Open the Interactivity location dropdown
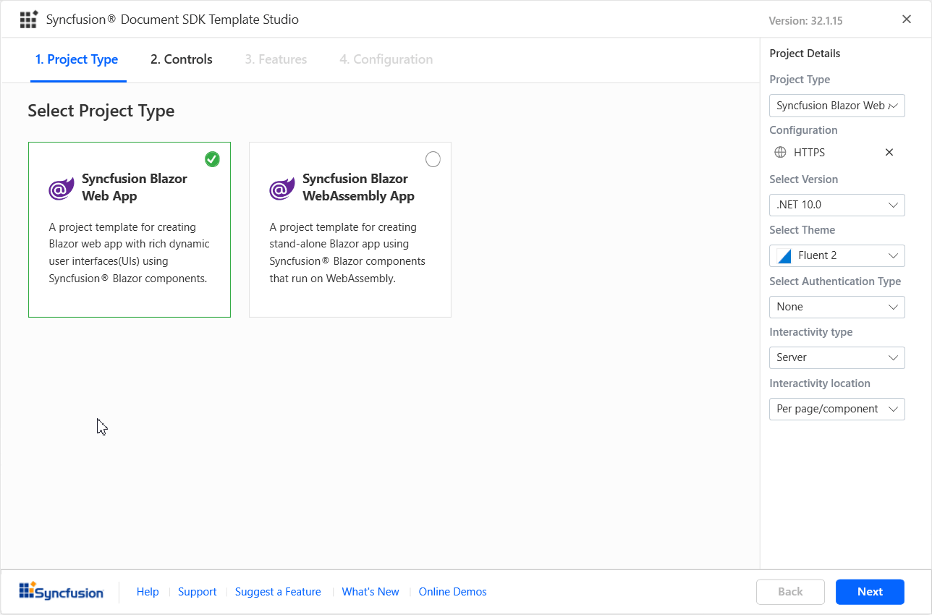This screenshot has width=932, height=615. pos(836,409)
